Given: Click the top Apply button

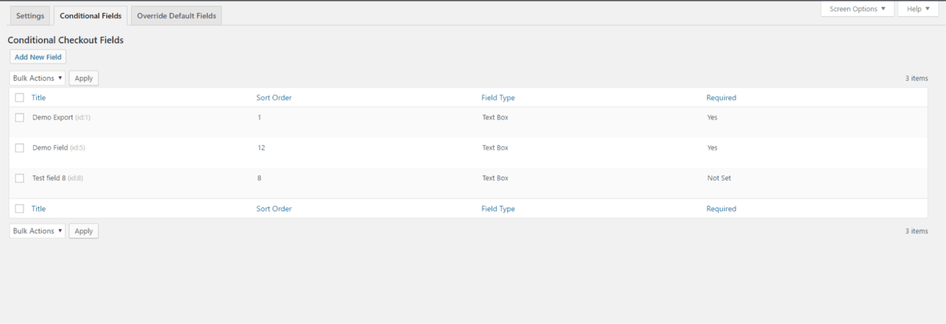Looking at the screenshot, I should 84,78.
